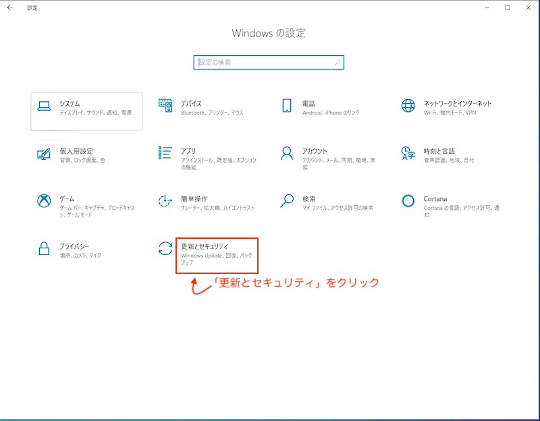Image resolution: width=540 pixels, height=421 pixels.
Task: Click the Accounts person icon
Action: tap(286, 153)
